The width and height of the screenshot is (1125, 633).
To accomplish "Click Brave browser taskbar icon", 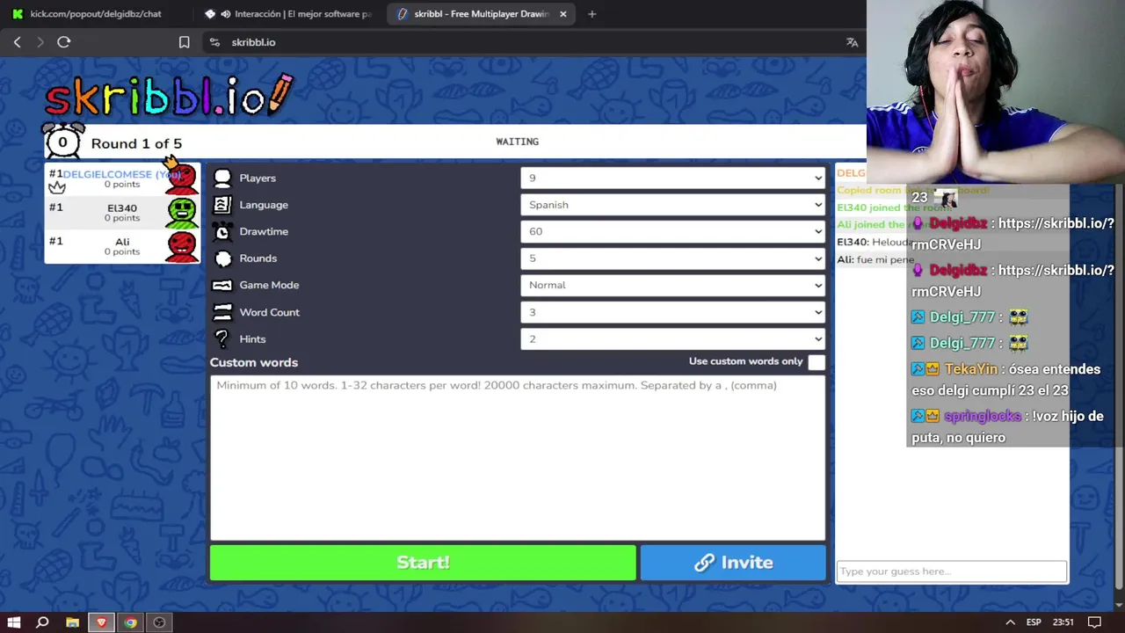I will click(101, 622).
